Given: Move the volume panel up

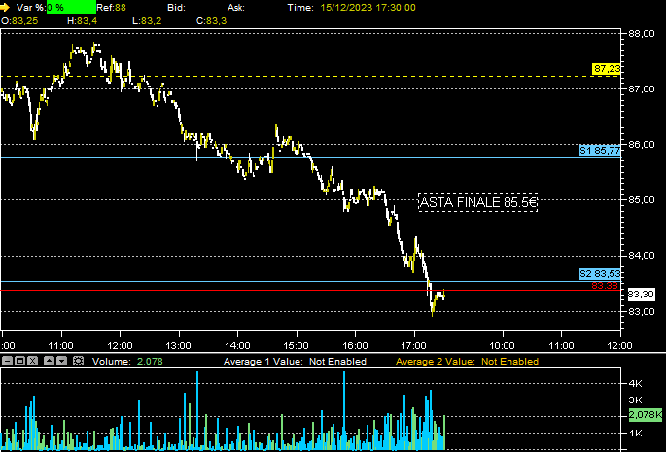Looking at the screenshot, I should pos(49,361).
